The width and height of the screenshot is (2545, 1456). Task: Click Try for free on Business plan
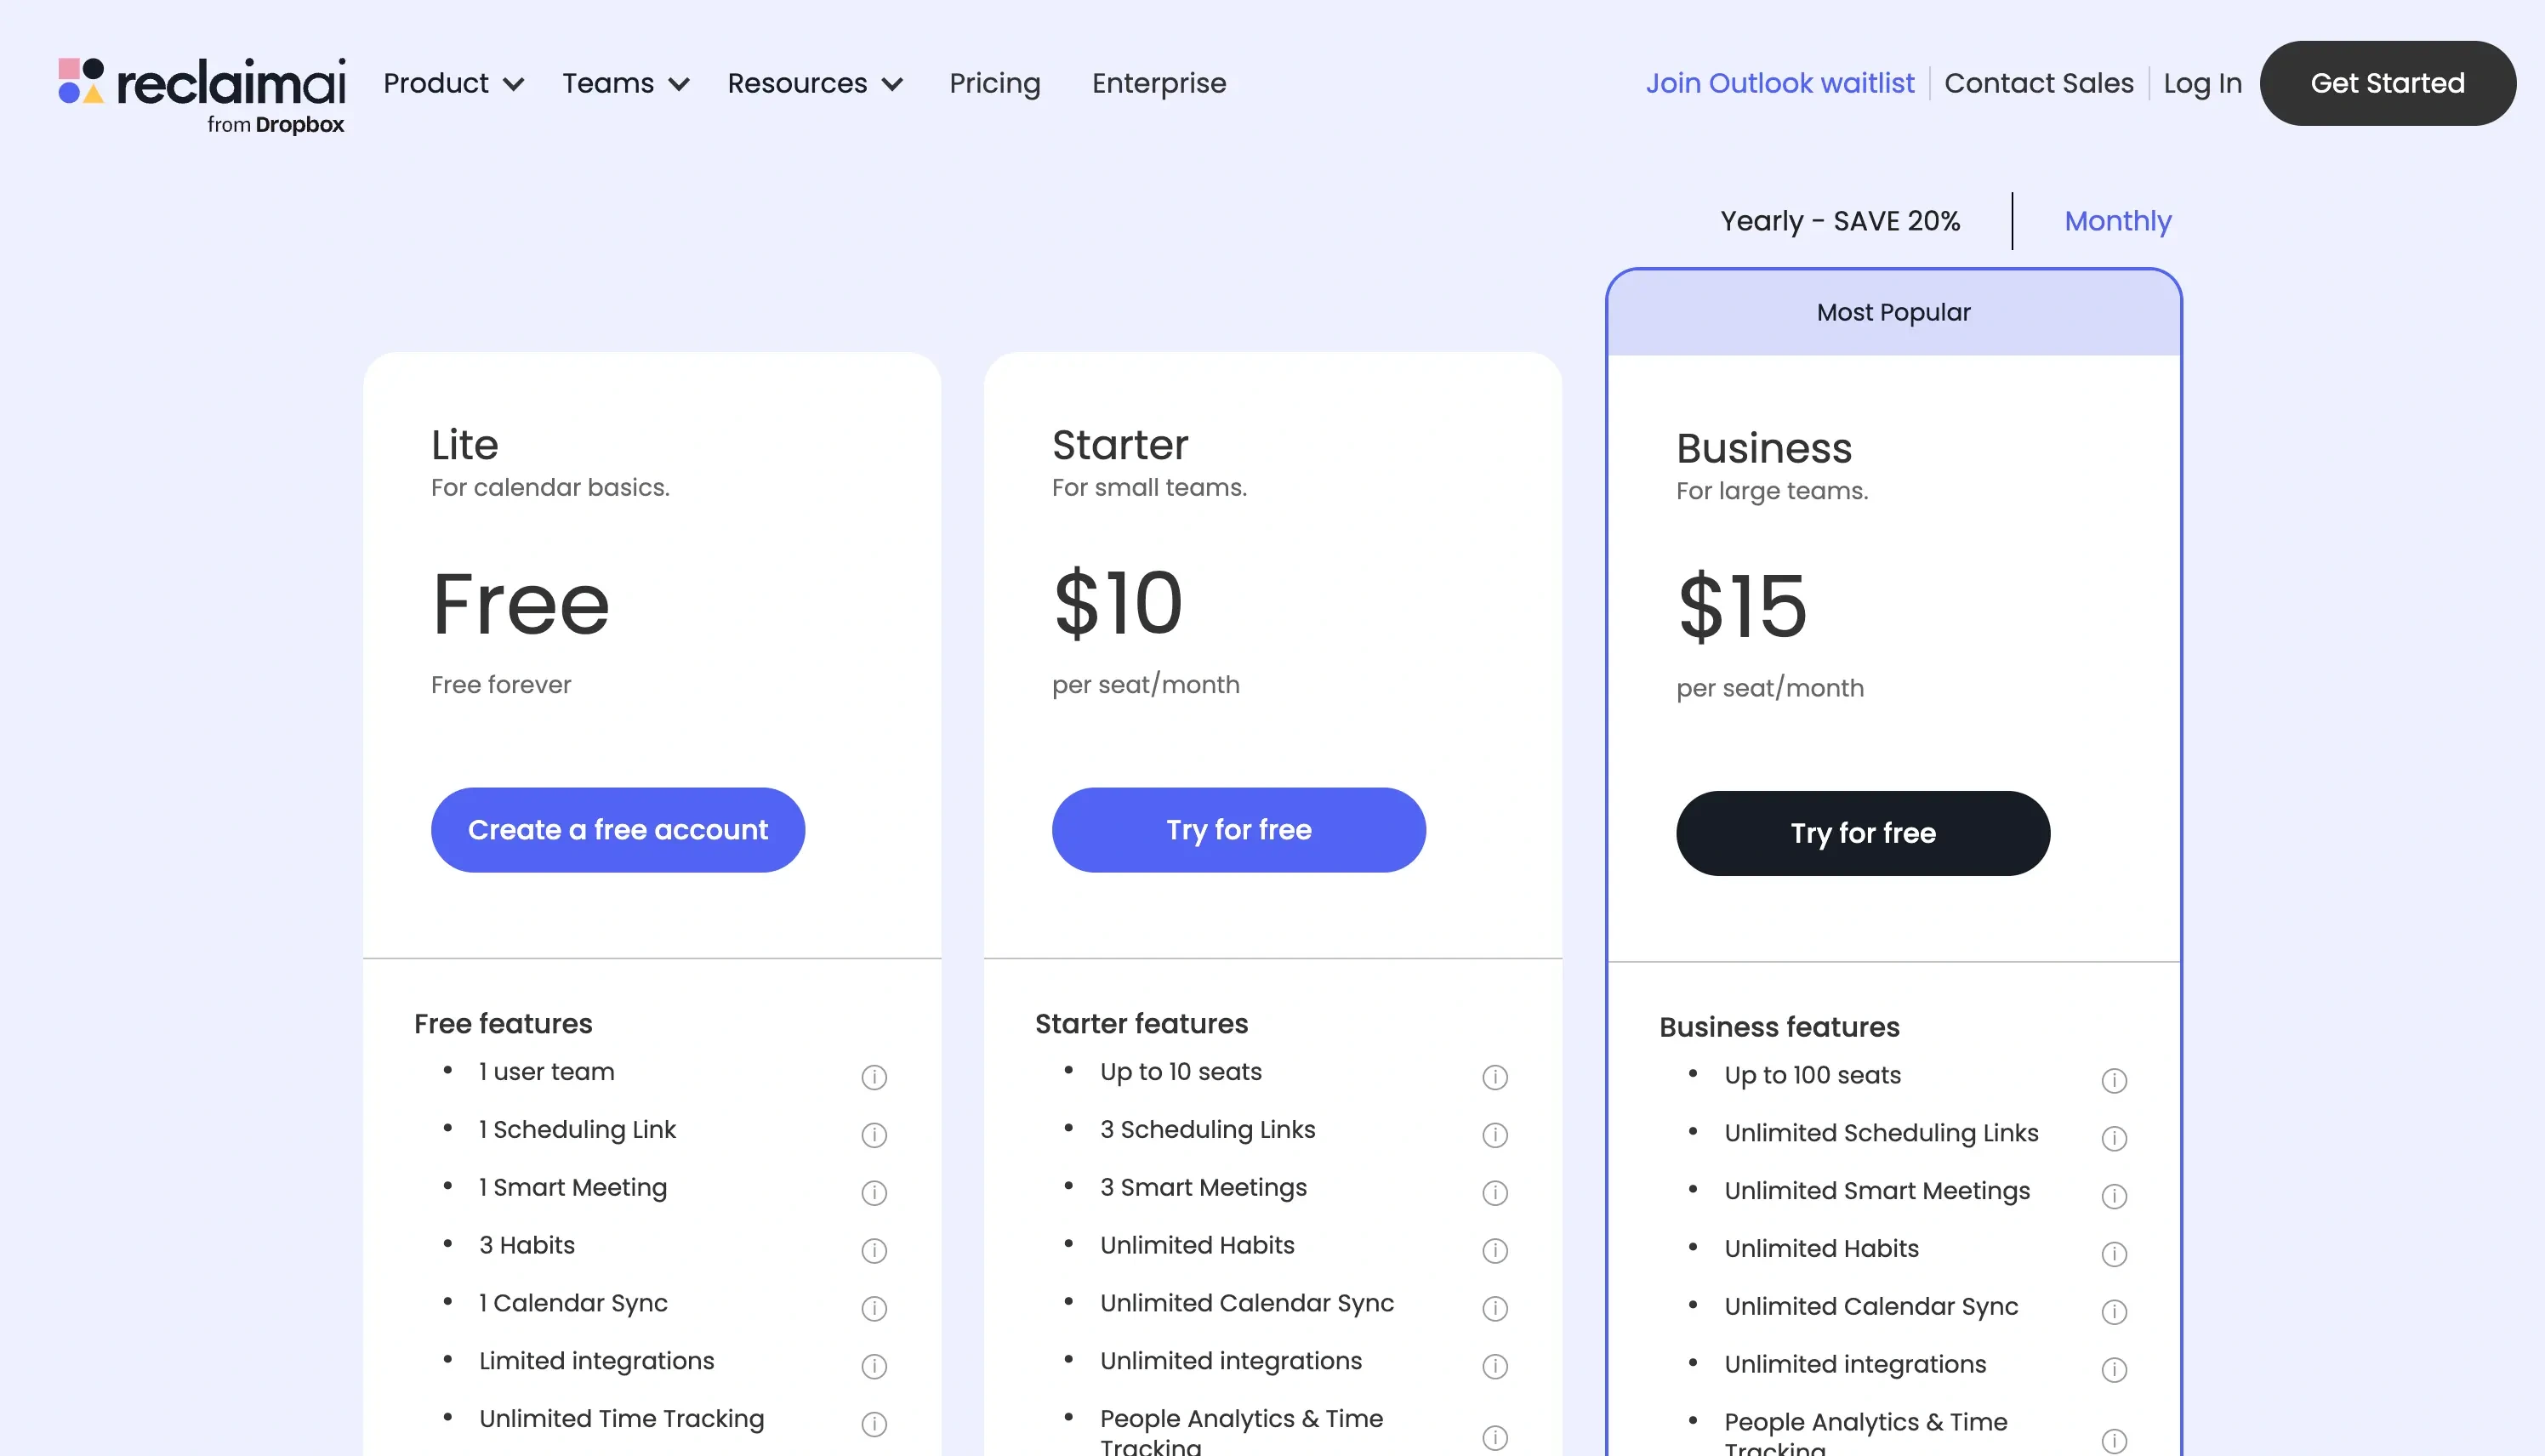pos(1864,832)
